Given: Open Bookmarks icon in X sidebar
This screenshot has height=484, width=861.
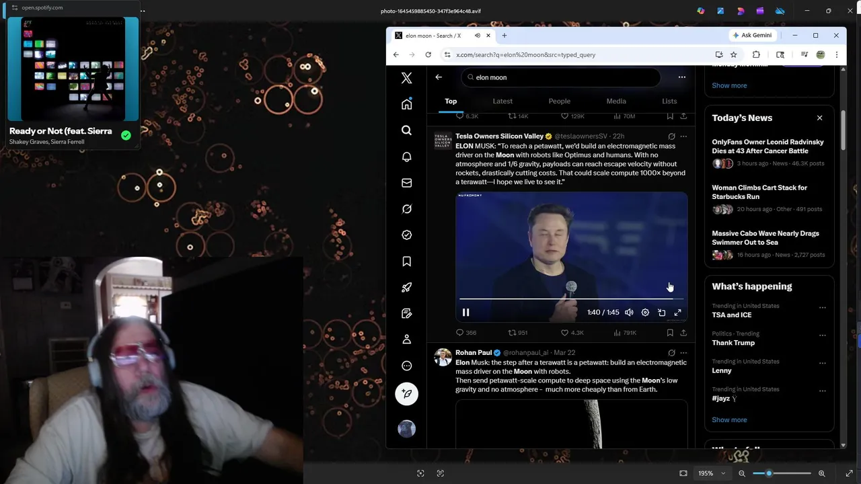Looking at the screenshot, I should (x=406, y=261).
